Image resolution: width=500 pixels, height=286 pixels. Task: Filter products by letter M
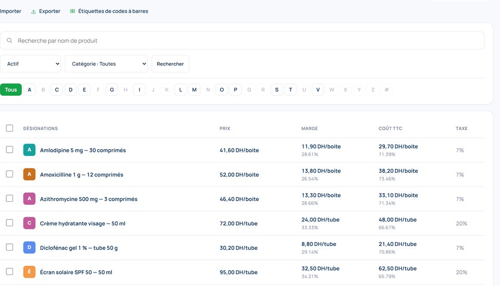[x=194, y=89]
